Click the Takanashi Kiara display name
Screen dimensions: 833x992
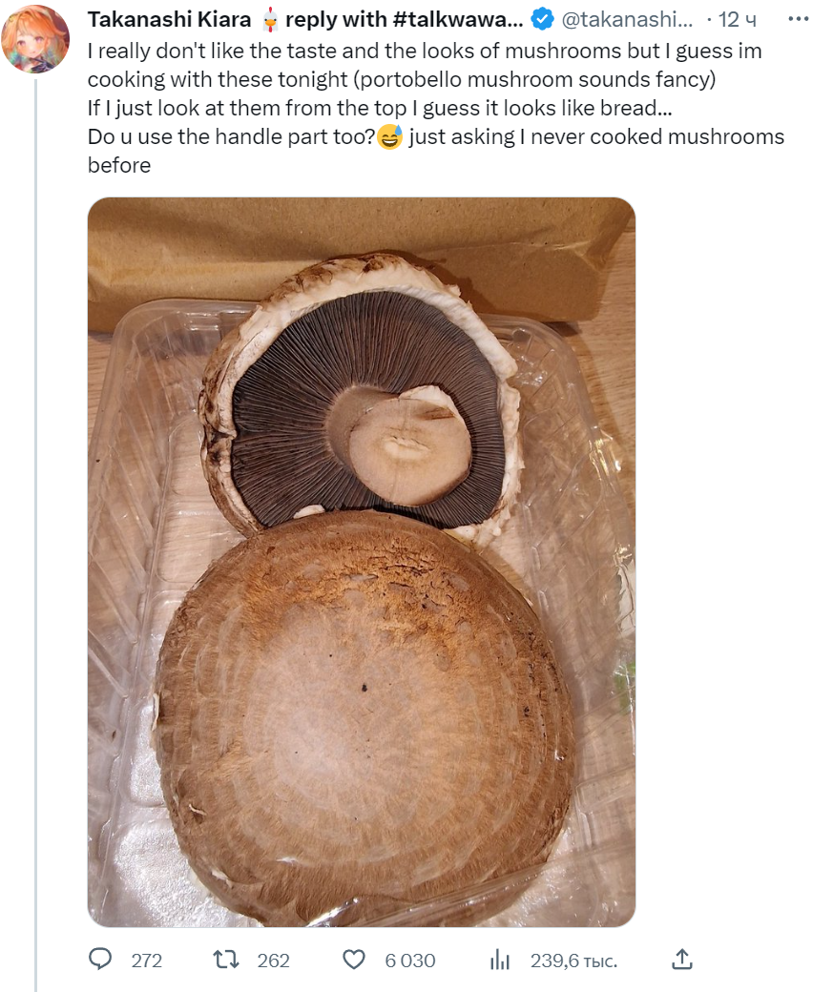[x=170, y=20]
